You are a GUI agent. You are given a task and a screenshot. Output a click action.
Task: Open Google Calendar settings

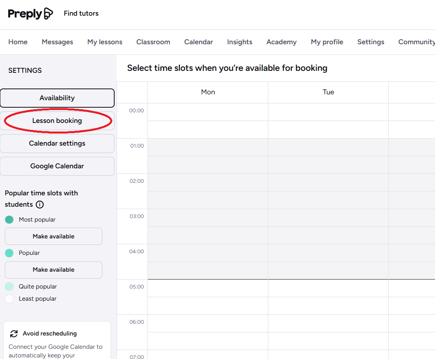57,166
